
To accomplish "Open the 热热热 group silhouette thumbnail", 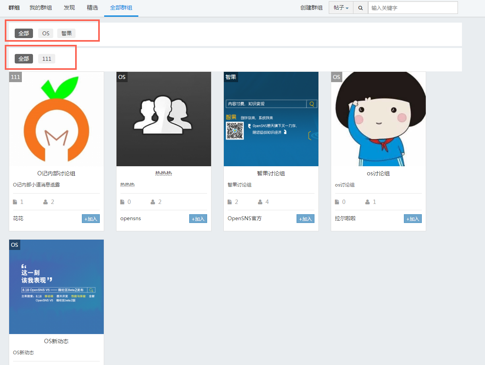I will pyautogui.click(x=164, y=119).
